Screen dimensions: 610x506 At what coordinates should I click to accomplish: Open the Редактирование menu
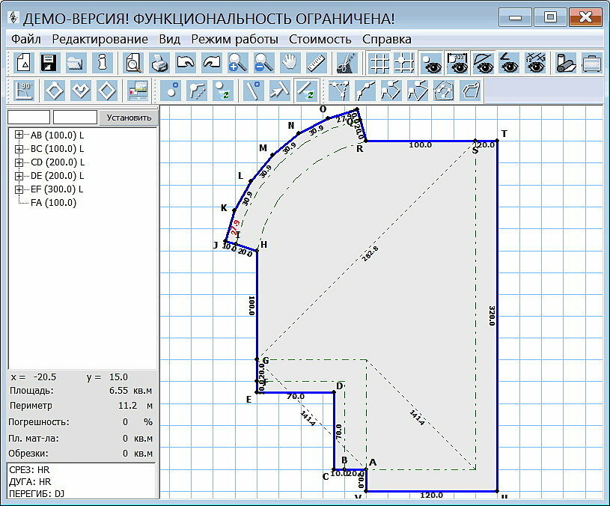click(100, 39)
